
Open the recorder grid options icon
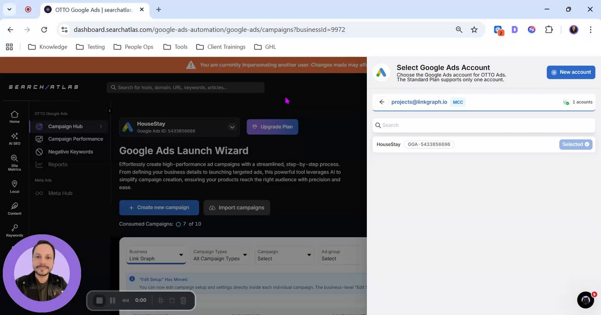[160, 301]
